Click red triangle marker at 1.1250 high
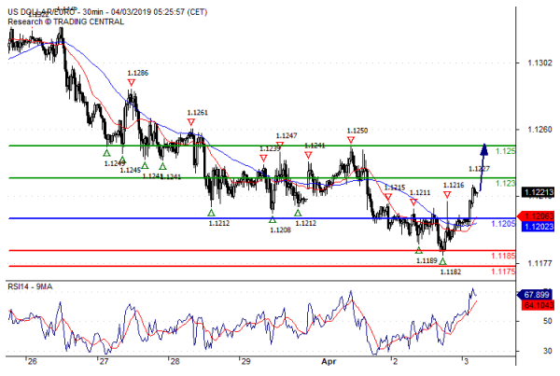This screenshot has height=376, width=560. 351,140
